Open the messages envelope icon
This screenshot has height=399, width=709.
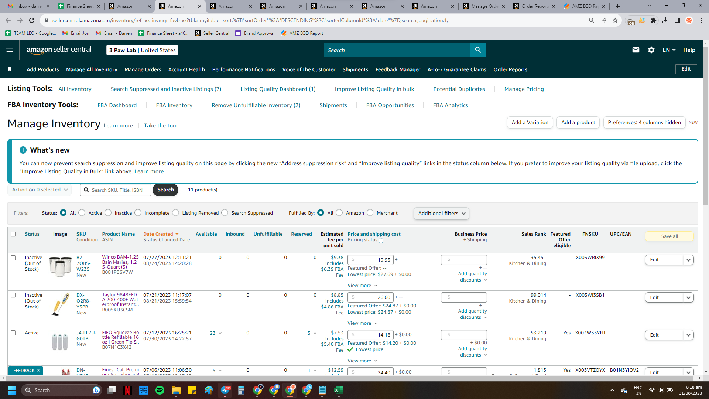(x=636, y=50)
